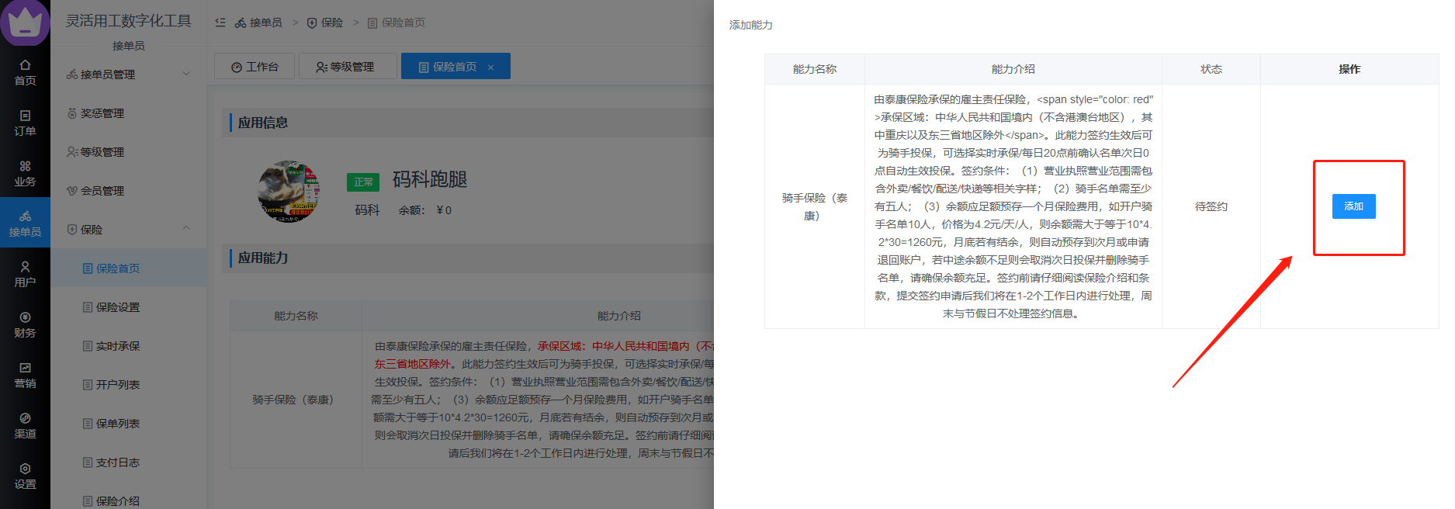
Task: Click 状态 column header in dialog
Action: click(1211, 69)
